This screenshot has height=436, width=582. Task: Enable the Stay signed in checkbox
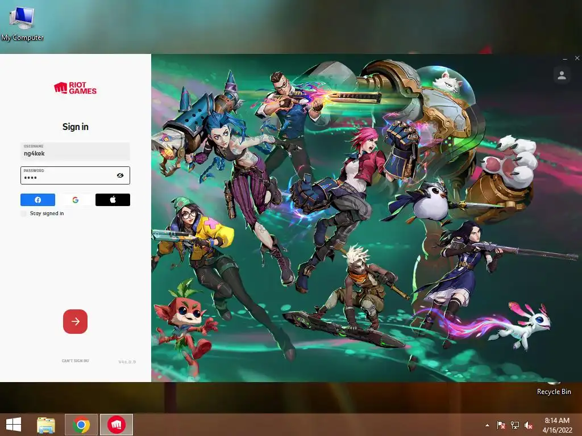pyautogui.click(x=23, y=213)
